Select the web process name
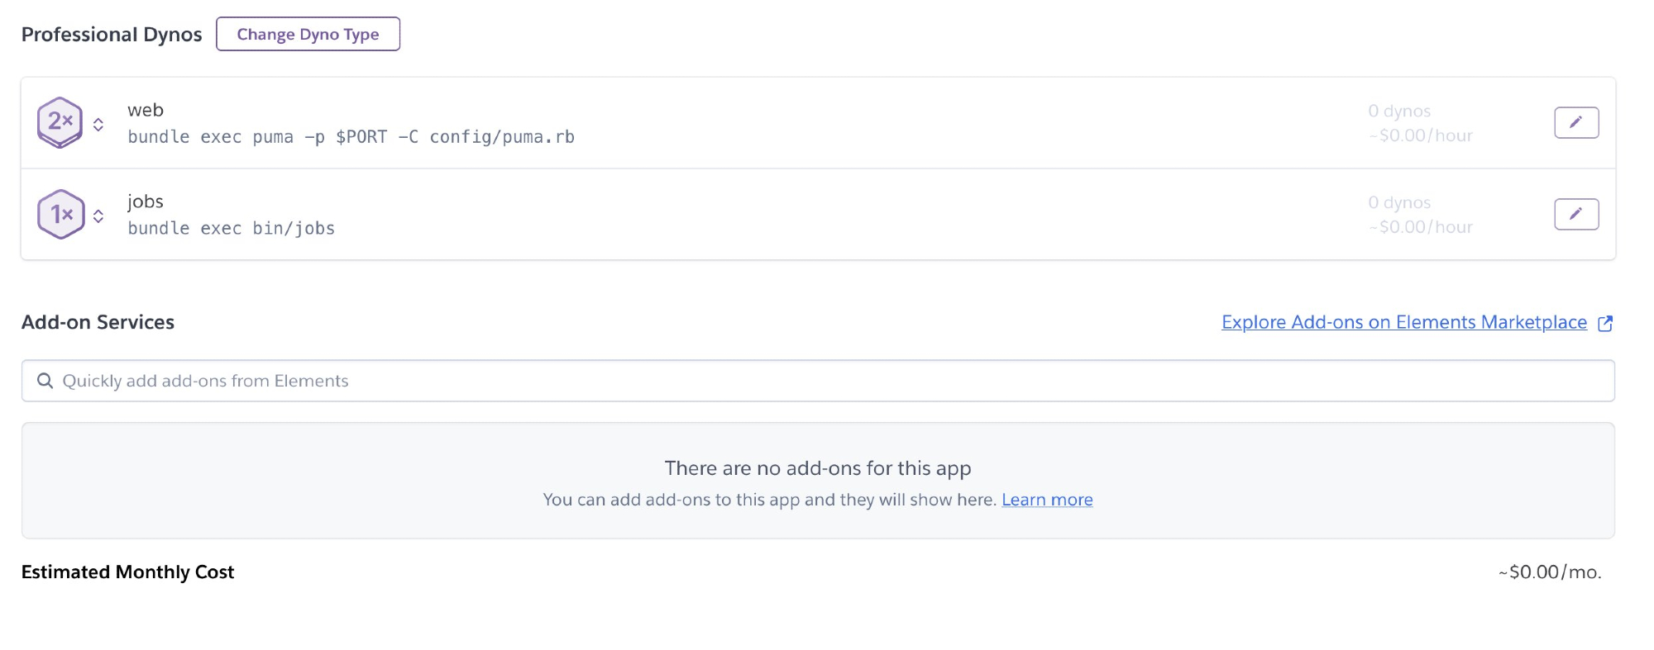Viewport: 1654px width, 650px height. tap(146, 110)
